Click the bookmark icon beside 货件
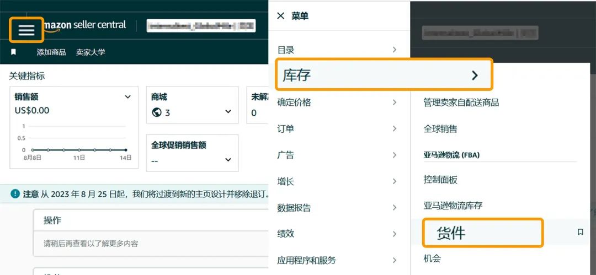 point(580,233)
